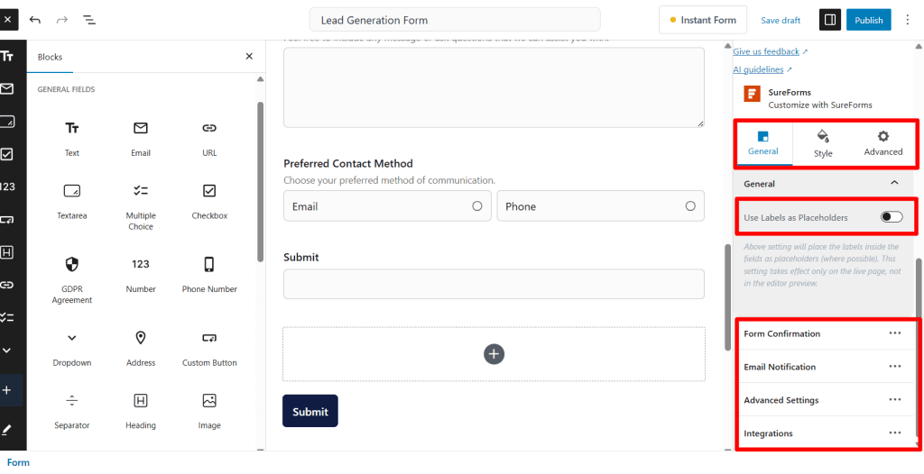
Task: Add the GDPR Agreement block
Action: [72, 279]
